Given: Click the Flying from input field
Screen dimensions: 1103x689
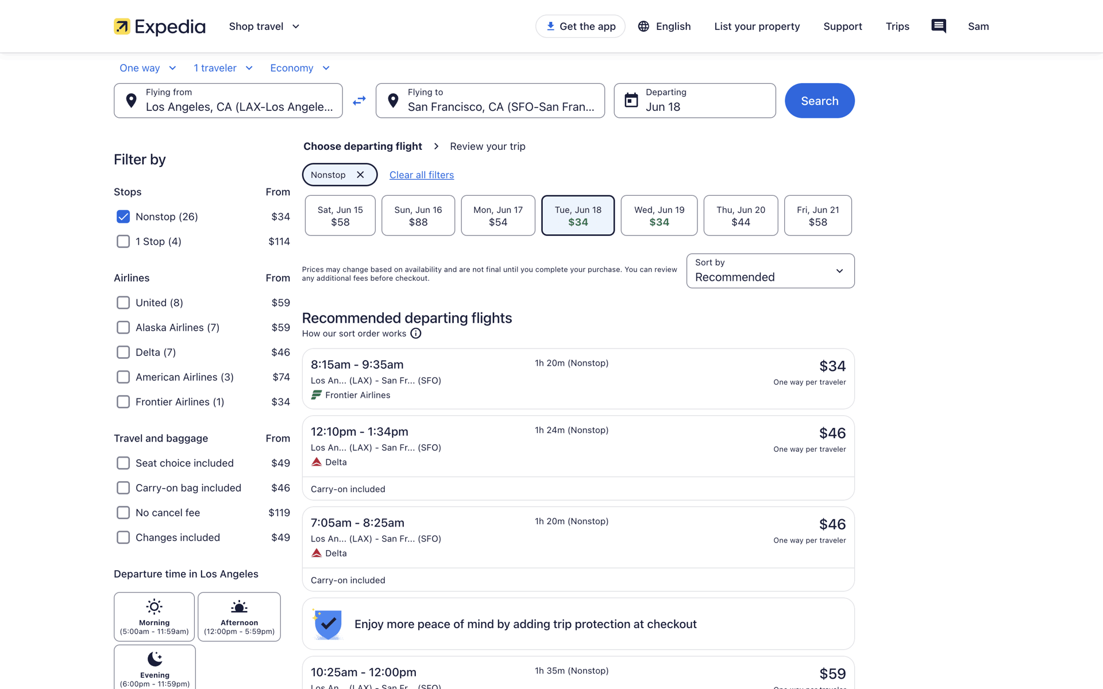Looking at the screenshot, I should 228,100.
